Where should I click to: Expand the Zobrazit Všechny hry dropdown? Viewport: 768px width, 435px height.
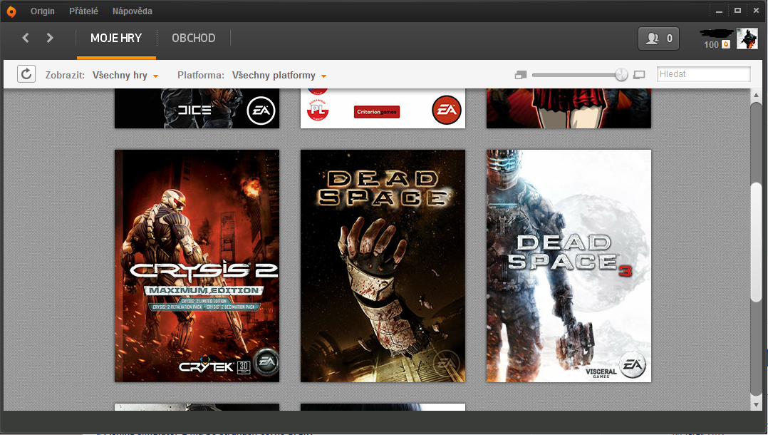125,75
